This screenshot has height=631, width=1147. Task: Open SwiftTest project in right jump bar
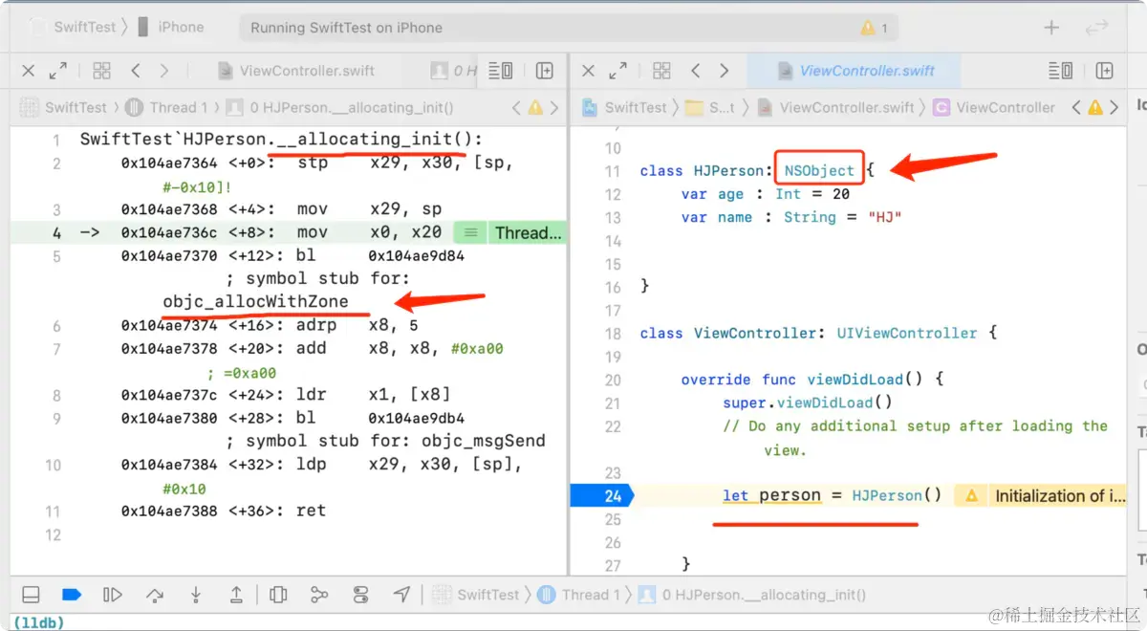tap(623, 107)
